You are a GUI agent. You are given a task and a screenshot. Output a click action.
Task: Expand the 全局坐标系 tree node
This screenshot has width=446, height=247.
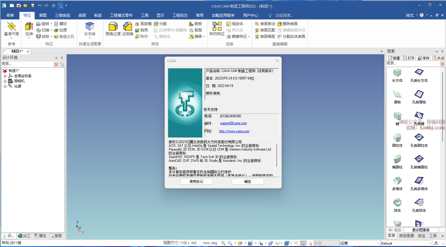point(5,76)
